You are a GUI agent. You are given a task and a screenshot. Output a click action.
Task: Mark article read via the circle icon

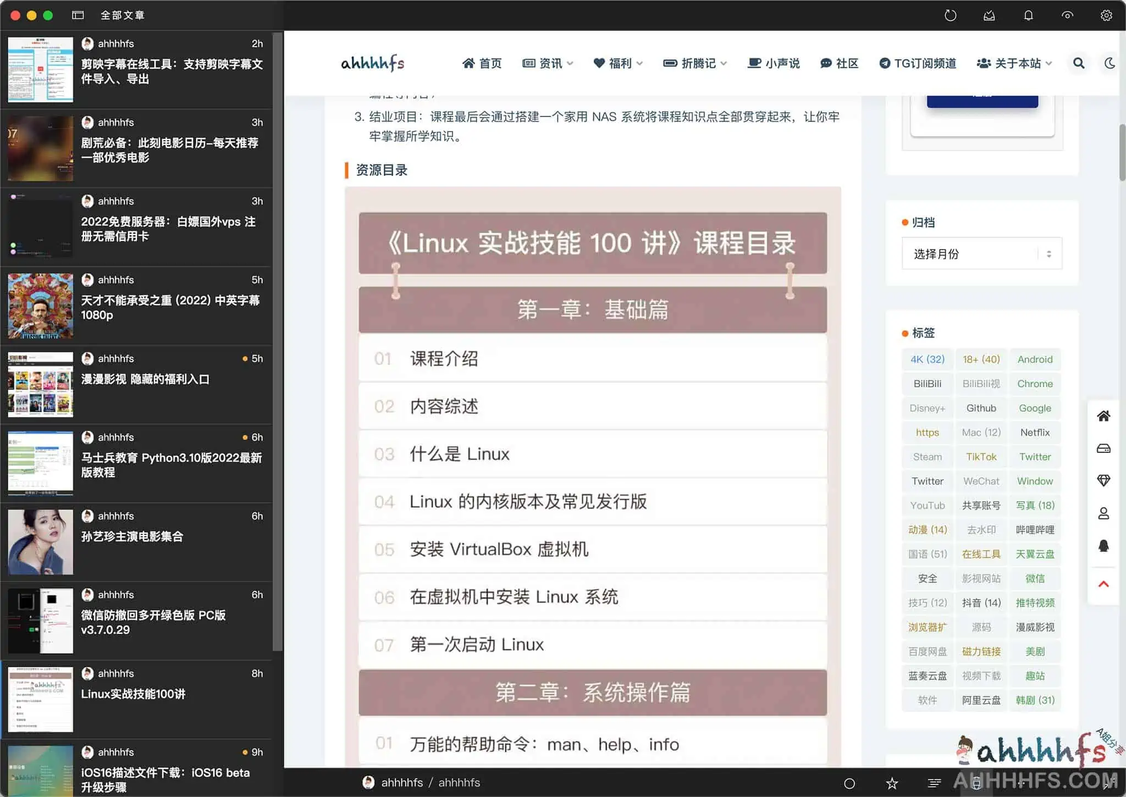click(x=848, y=783)
